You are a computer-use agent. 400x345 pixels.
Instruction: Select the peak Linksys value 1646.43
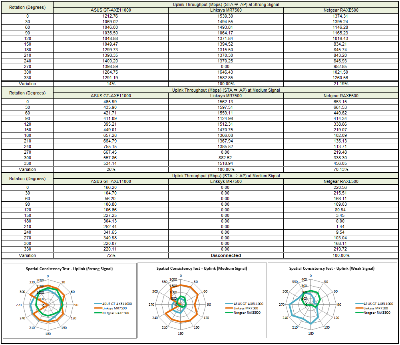[225, 72]
